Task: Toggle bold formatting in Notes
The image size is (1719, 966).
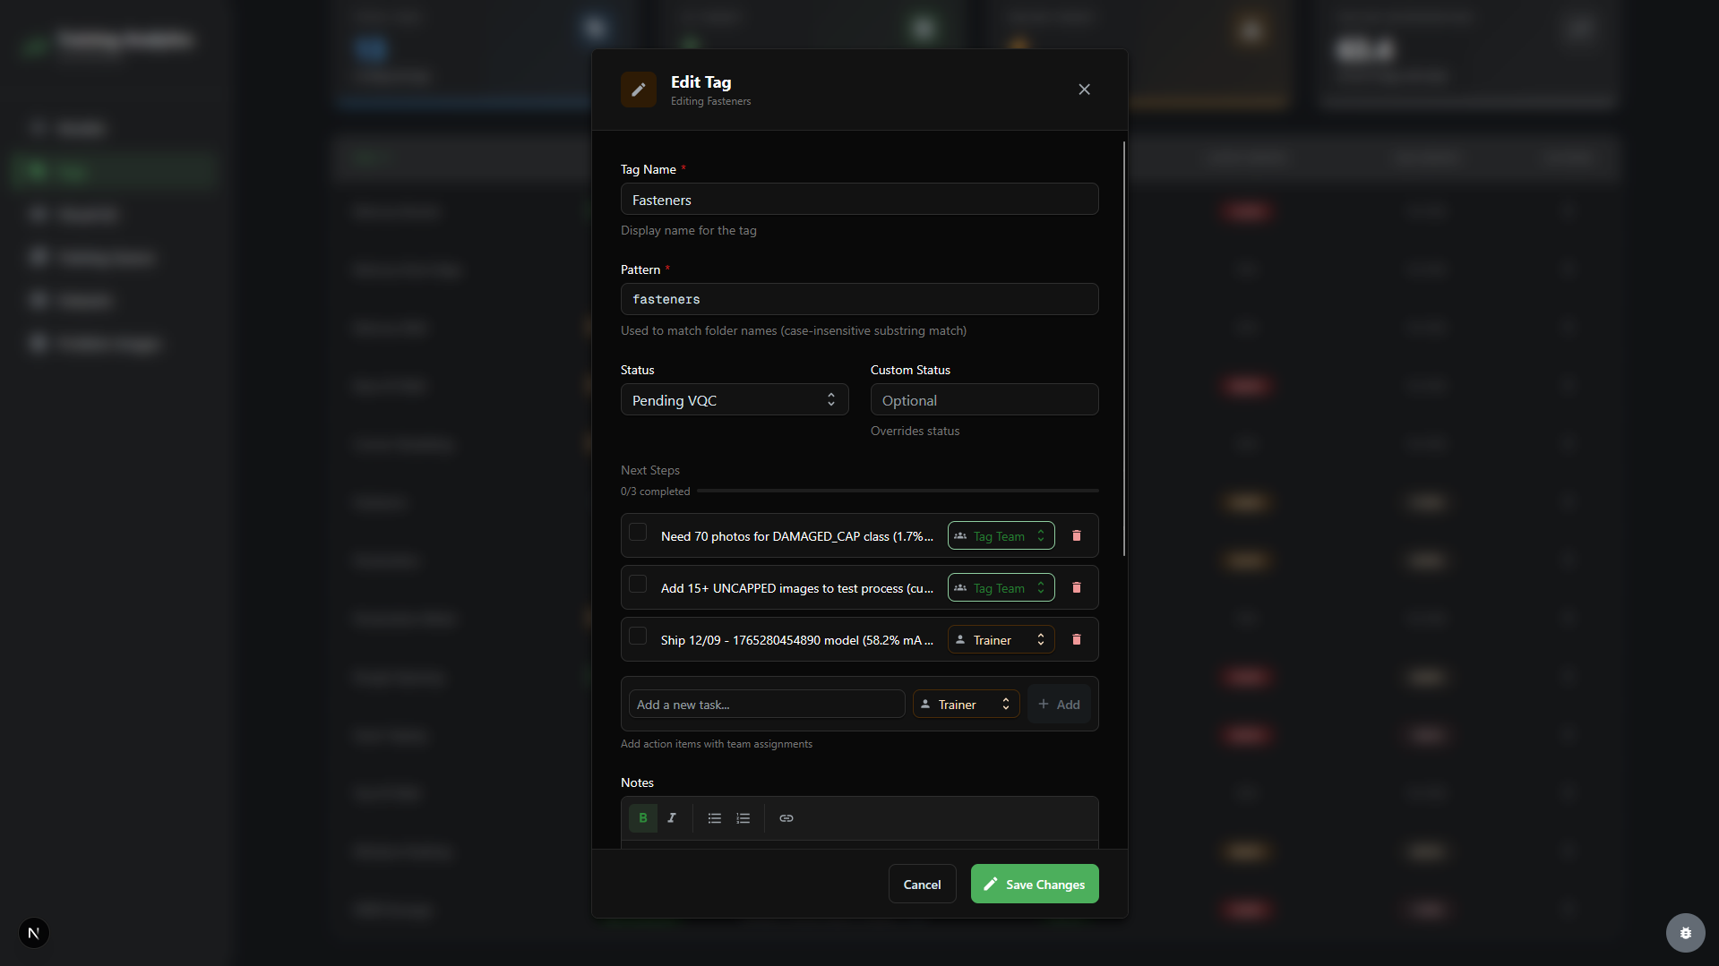Action: pyautogui.click(x=643, y=818)
